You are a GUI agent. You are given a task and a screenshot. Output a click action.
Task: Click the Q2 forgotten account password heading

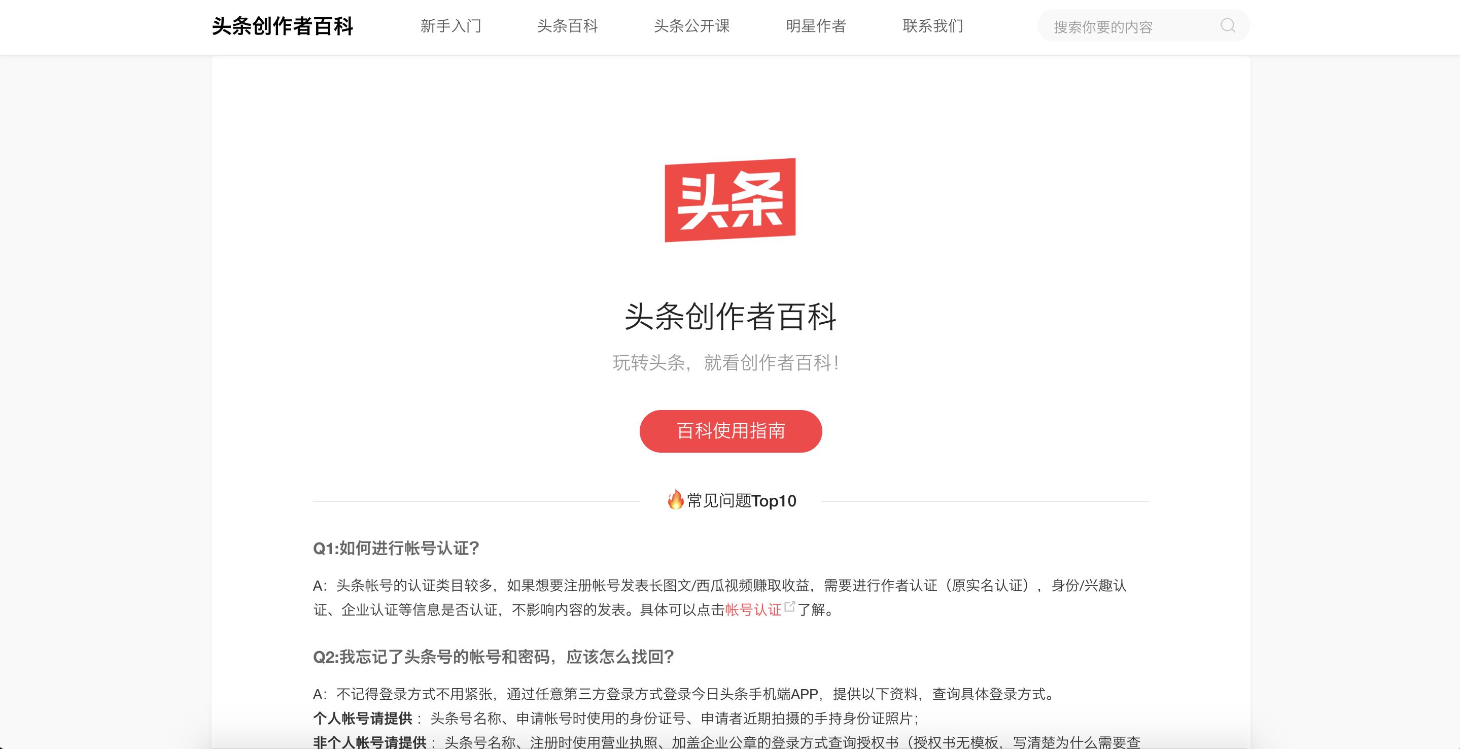coord(494,657)
